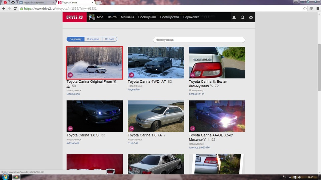This screenshot has width=321, height=180.
Task: Open the Toyota Carina % Белая Жемчужина % link
Action: point(208,84)
